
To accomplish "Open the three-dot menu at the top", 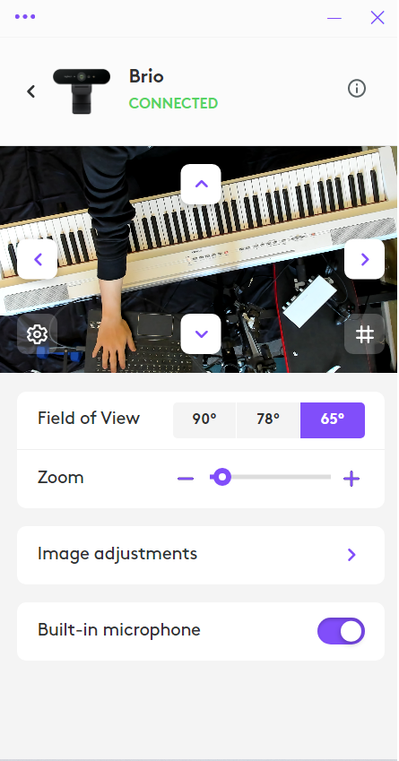I will tap(25, 16).
